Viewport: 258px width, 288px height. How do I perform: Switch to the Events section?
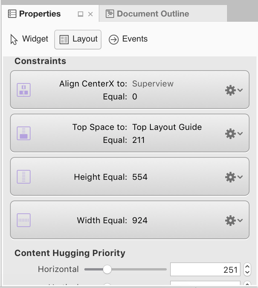pyautogui.click(x=128, y=39)
